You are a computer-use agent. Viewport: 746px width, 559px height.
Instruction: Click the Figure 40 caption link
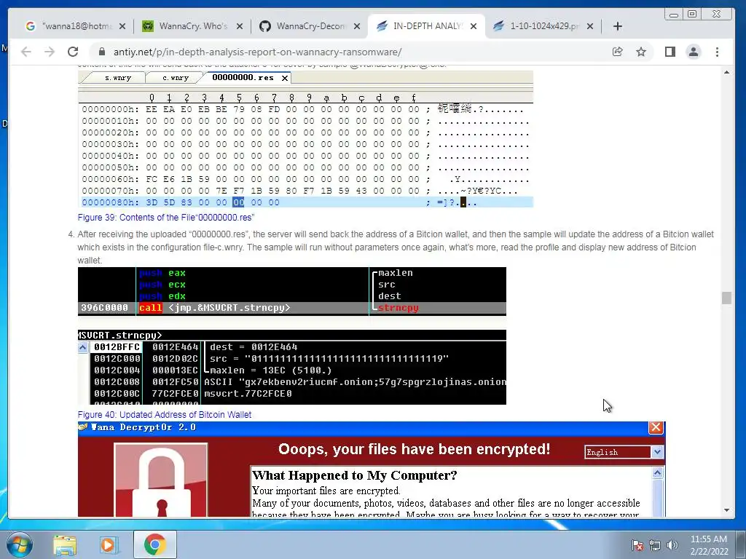165,414
